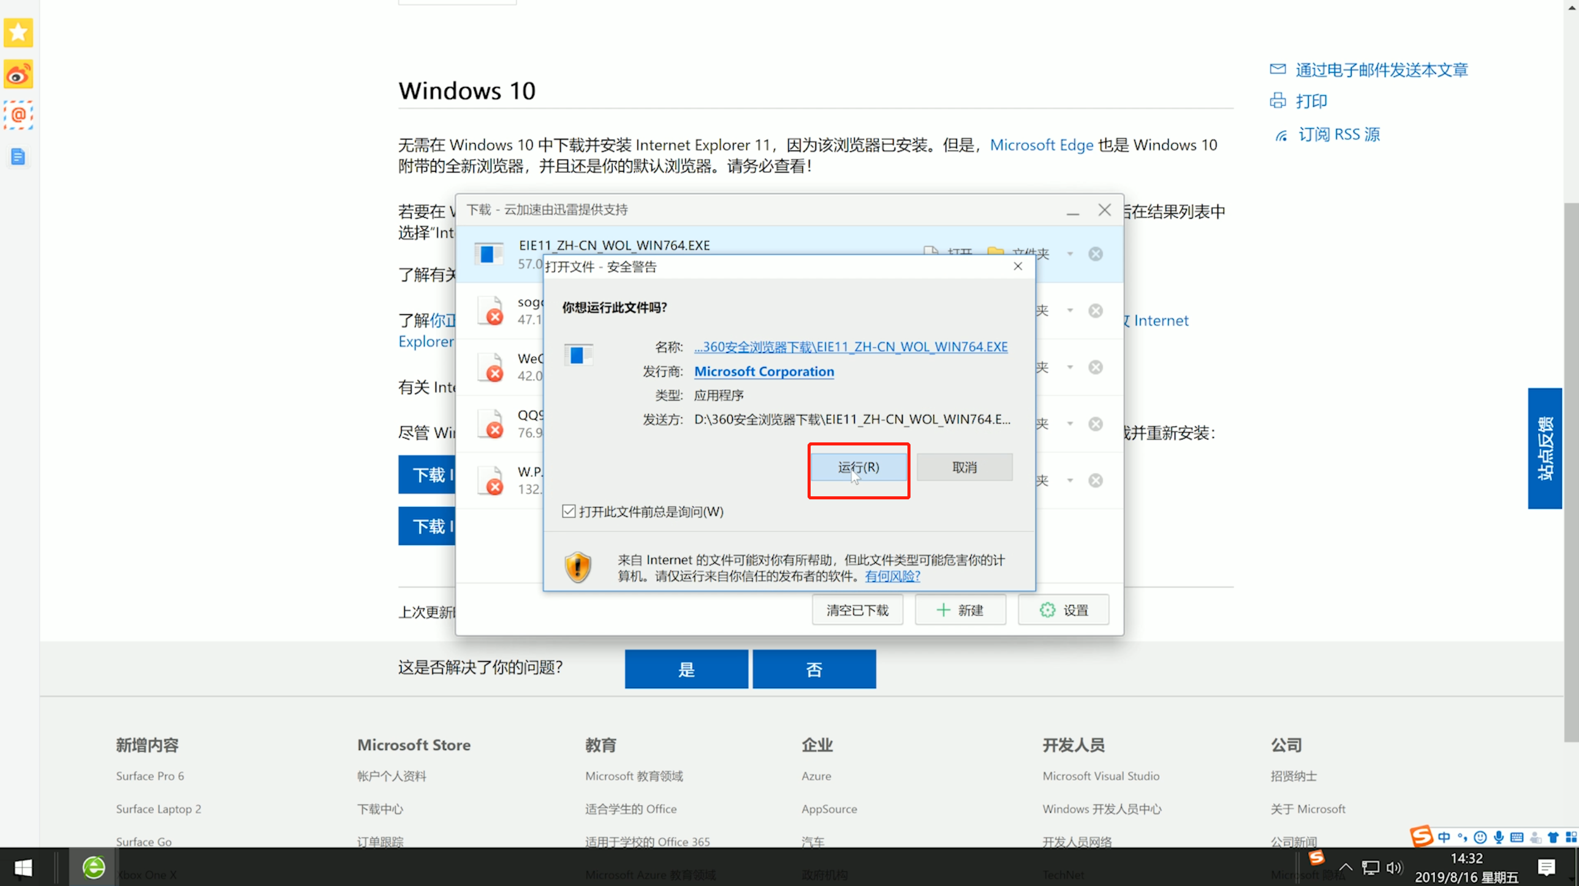Remove the WeChat download entry

1096,367
